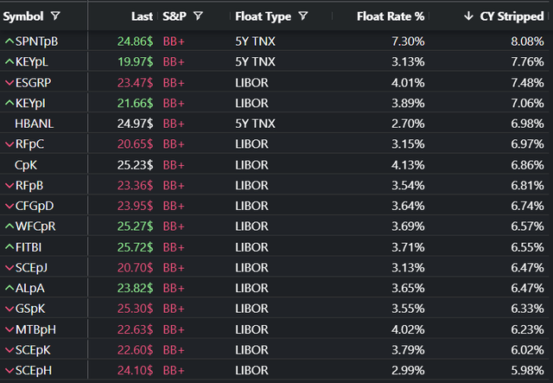Viewport: 553px width, 383px height.
Task: Select the WFCpR symbol
Action: pyautogui.click(x=35, y=227)
